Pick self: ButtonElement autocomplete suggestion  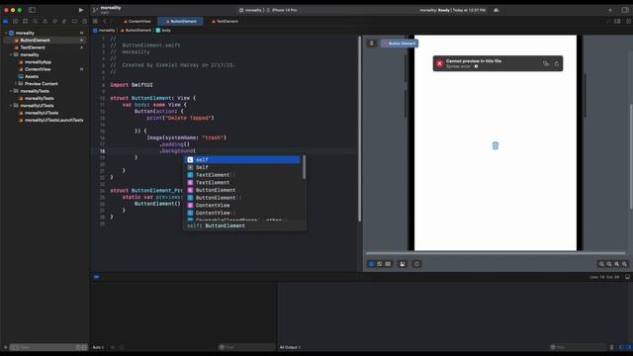tap(243, 160)
